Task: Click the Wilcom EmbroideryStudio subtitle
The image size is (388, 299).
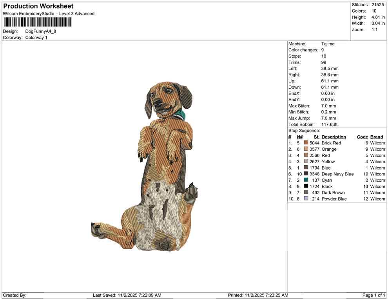Action: pos(49,14)
